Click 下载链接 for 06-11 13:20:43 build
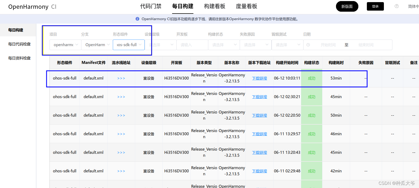 coord(260,152)
